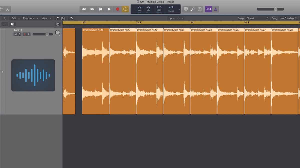Screen dimensions: 300x168
Task: Open the Snap mode dropdown set to Smart
Action: click(257, 18)
